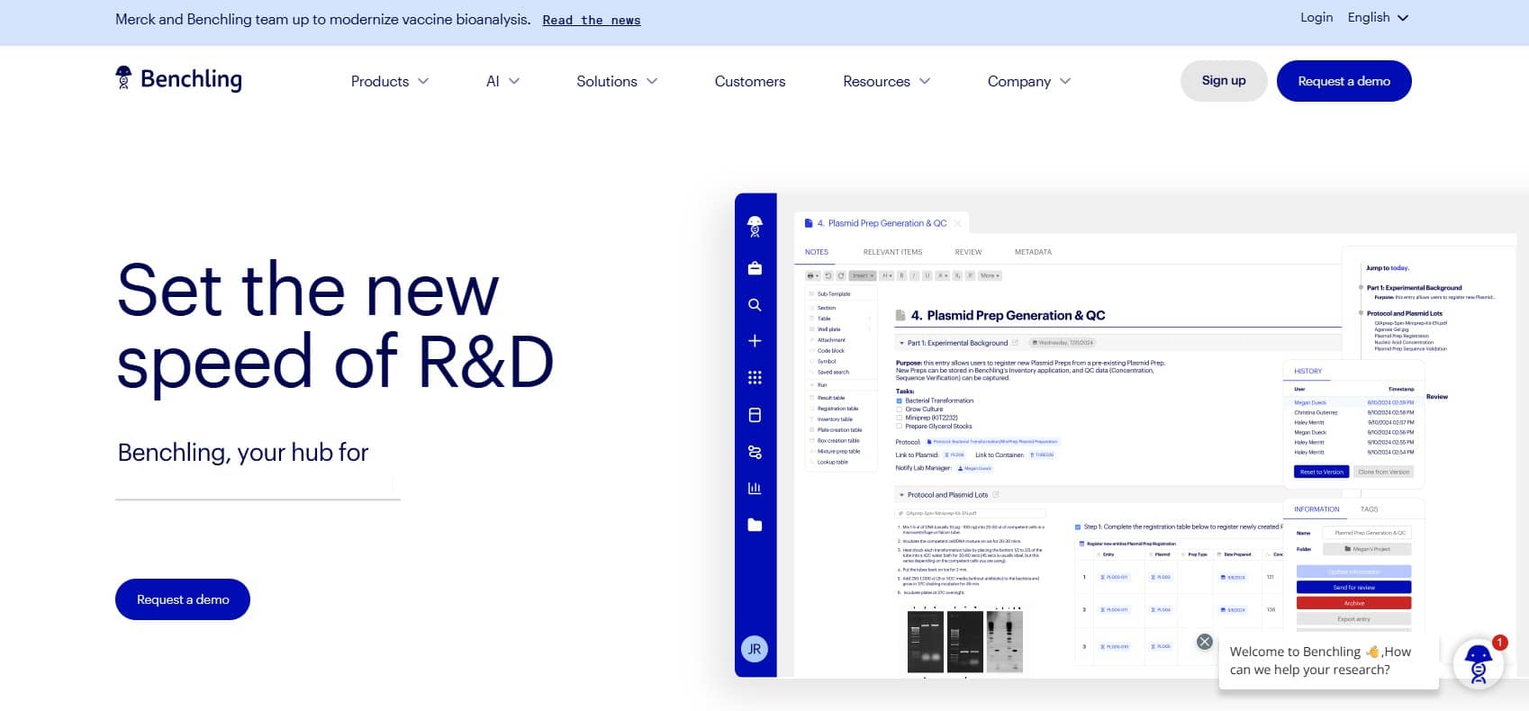
Task: Click the briefcase icon in the sidebar
Action: 755,268
